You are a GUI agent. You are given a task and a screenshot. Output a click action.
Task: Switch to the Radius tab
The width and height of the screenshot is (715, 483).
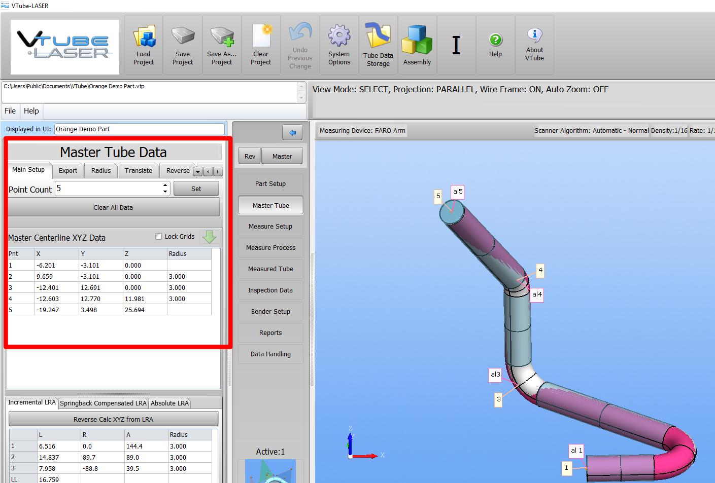coord(101,171)
